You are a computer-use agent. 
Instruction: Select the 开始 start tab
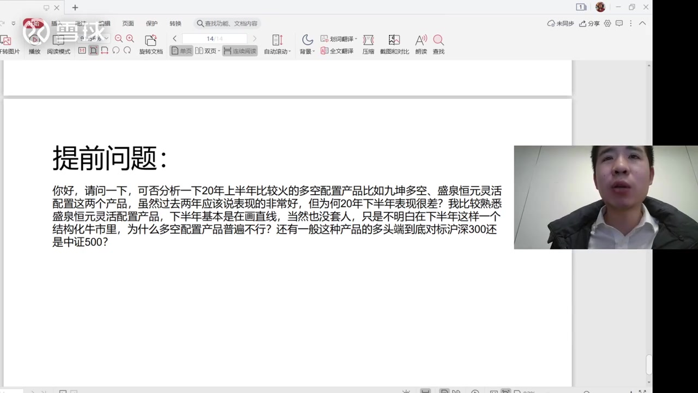33,23
